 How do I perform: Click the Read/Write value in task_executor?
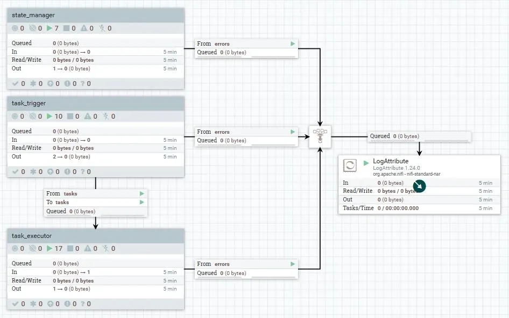pos(73,281)
